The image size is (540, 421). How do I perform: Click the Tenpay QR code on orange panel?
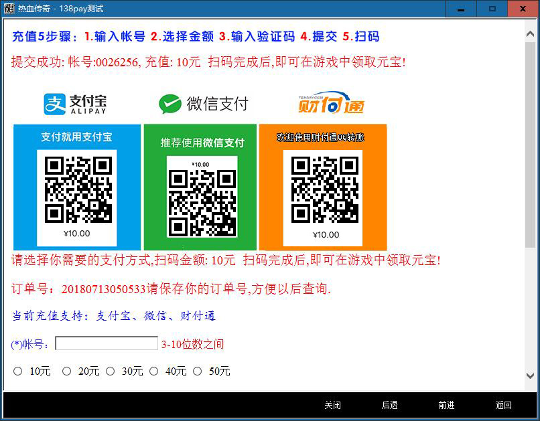pyautogui.click(x=325, y=189)
